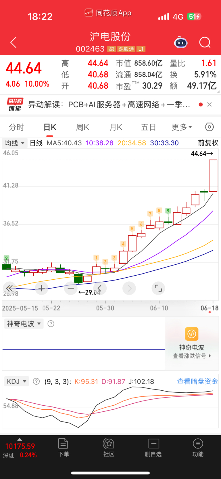This screenshot has height=479, width=221.
Task: Switch to 周K tab
Action: [x=82, y=127]
